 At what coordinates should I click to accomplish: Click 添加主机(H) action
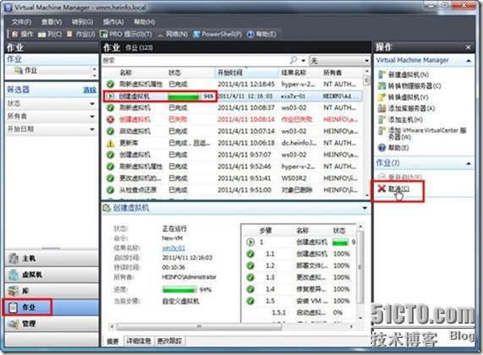(400, 119)
